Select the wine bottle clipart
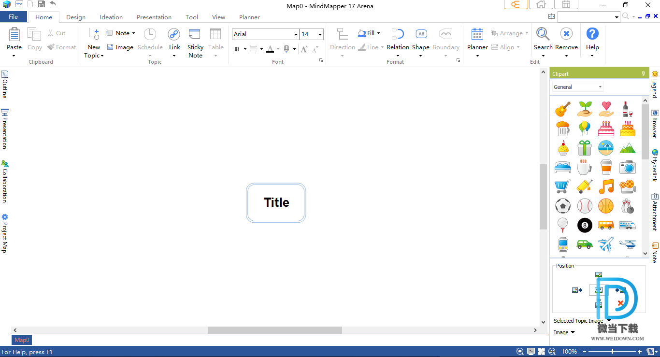 [x=627, y=109]
